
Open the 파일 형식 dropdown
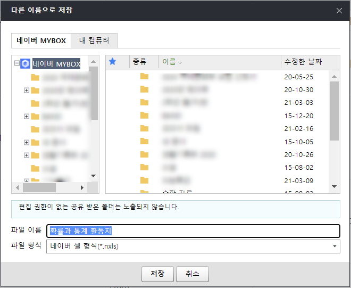point(193,246)
